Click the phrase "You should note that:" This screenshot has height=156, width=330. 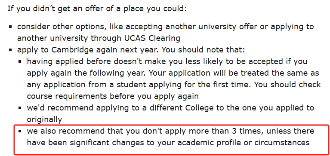(203, 50)
